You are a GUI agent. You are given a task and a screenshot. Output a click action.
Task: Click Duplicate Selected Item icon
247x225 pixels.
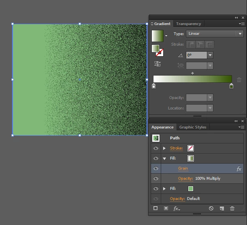click(222, 208)
